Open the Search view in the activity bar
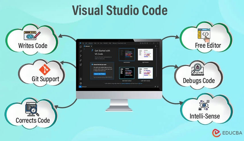Screen dimensions: 244x141 [x=81, y=51]
